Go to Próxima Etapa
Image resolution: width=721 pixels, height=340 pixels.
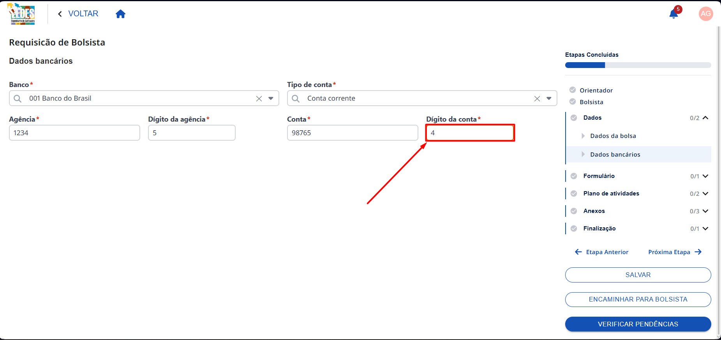pos(675,252)
